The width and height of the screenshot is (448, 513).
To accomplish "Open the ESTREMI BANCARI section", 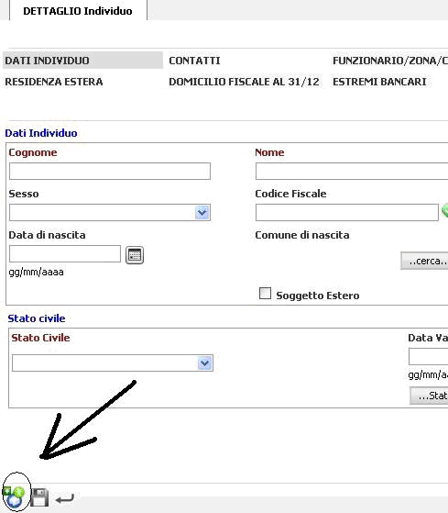I will pos(379,82).
